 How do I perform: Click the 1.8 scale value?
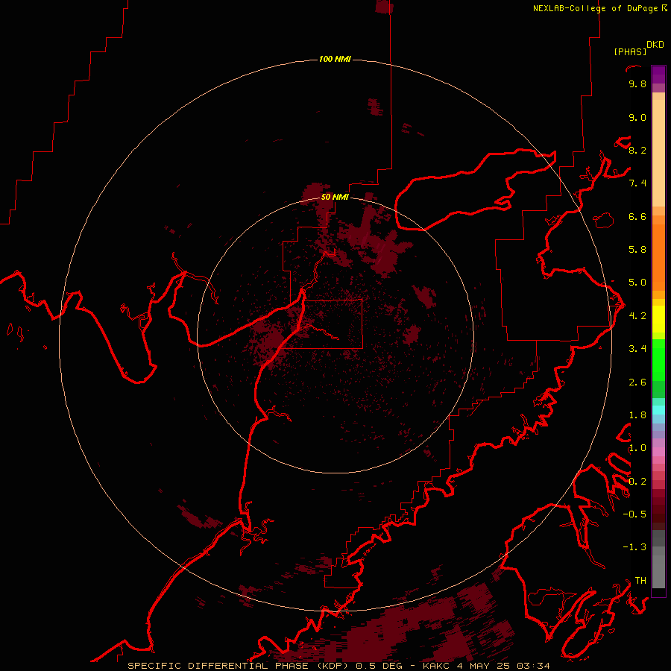[637, 415]
